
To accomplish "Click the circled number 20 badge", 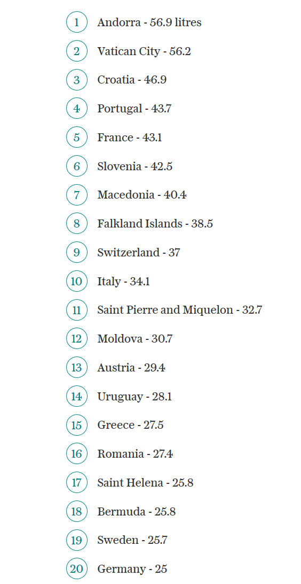I will pyautogui.click(x=77, y=568).
